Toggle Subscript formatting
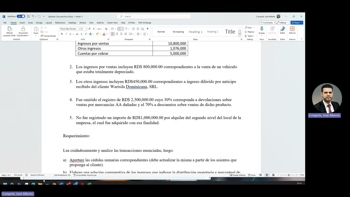This screenshot has width=350, height=197. (81, 34)
